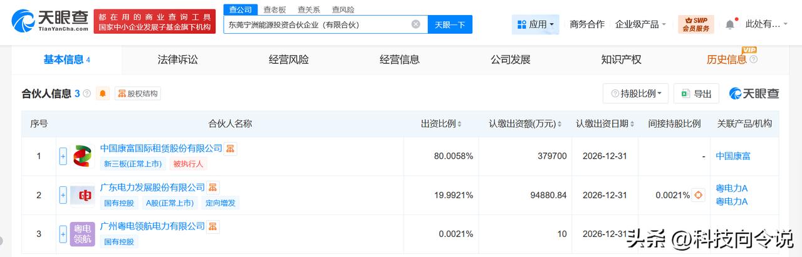Click the A股(正常上市) tag
The height and width of the screenshot is (257, 802).
pyautogui.click(x=170, y=203)
